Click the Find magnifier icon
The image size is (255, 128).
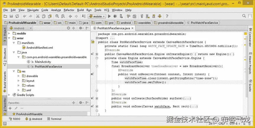[57, 16]
